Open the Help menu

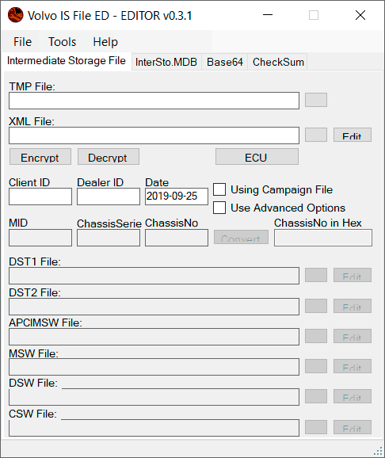pos(105,42)
